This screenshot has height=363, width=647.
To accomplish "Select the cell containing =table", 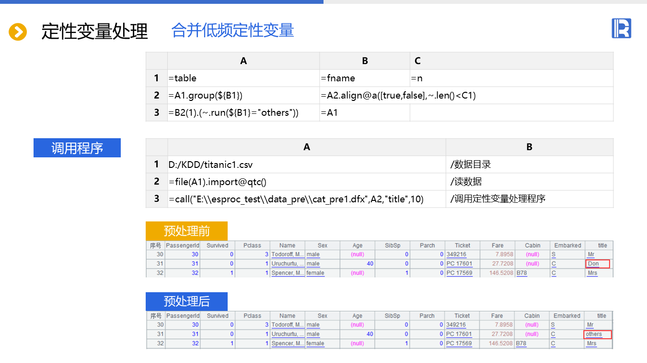I will 243,78.
